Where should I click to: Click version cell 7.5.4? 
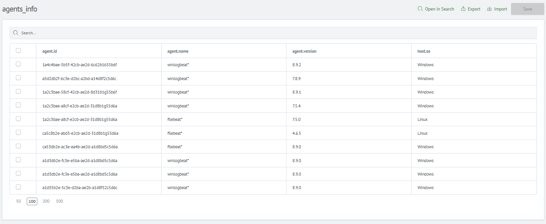pos(296,106)
